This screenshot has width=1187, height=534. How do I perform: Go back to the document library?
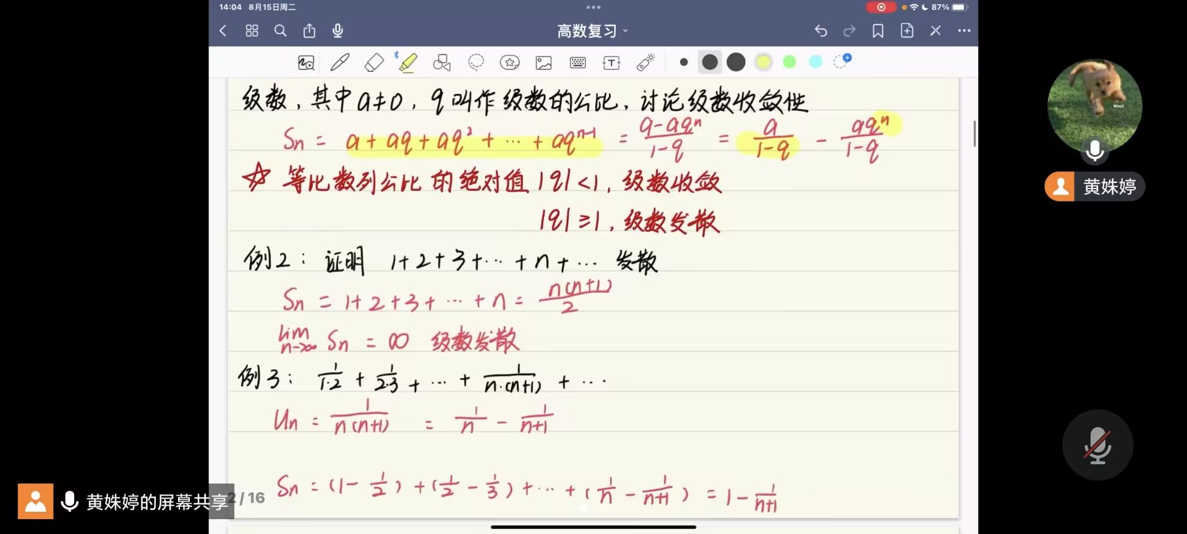(223, 31)
